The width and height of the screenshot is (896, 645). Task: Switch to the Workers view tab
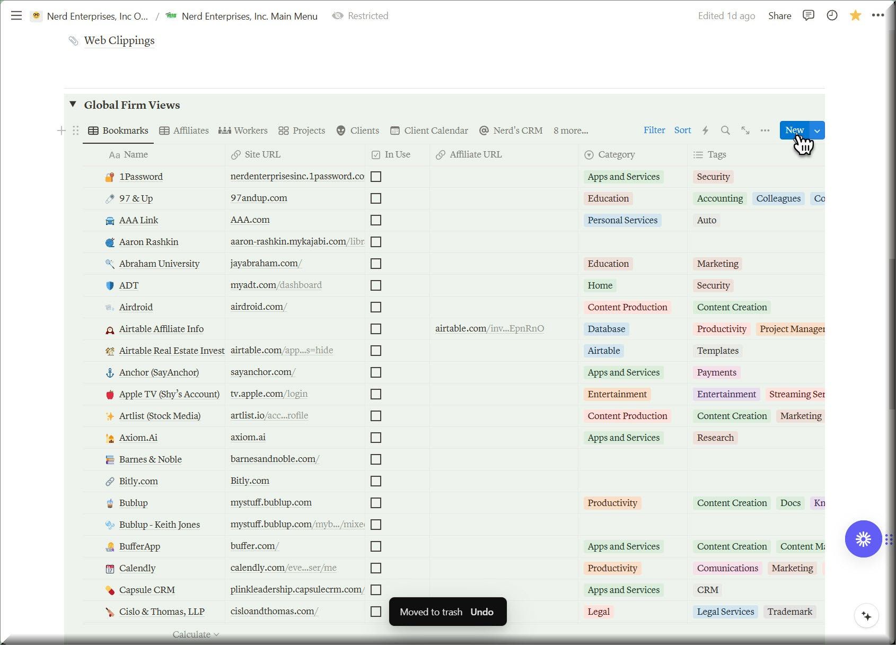coord(243,130)
